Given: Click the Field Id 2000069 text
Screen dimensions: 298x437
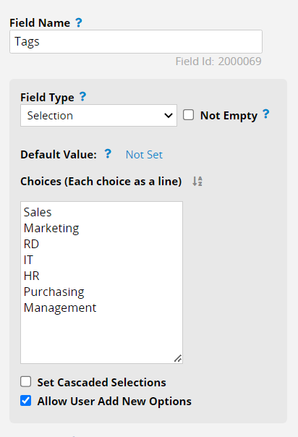Looking at the screenshot, I should pyautogui.click(x=218, y=61).
